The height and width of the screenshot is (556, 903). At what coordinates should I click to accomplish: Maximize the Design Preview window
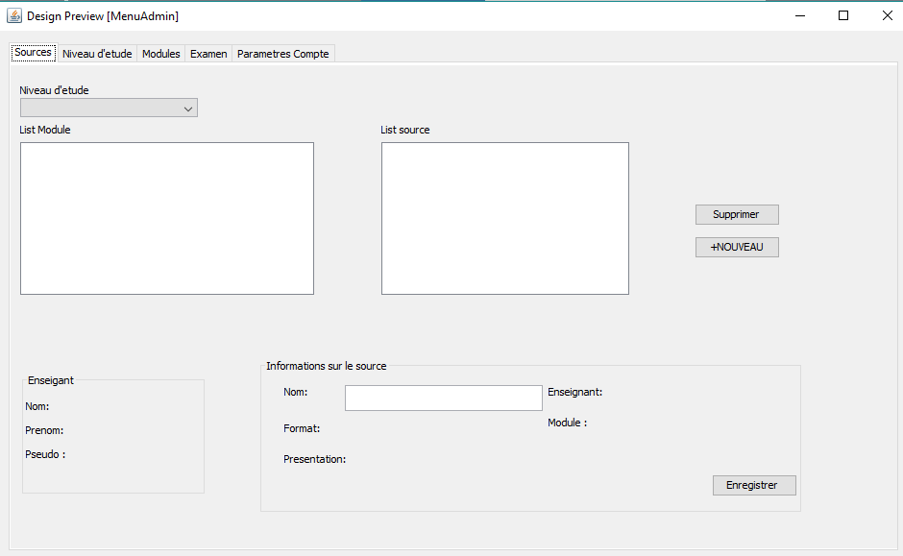[x=843, y=15]
